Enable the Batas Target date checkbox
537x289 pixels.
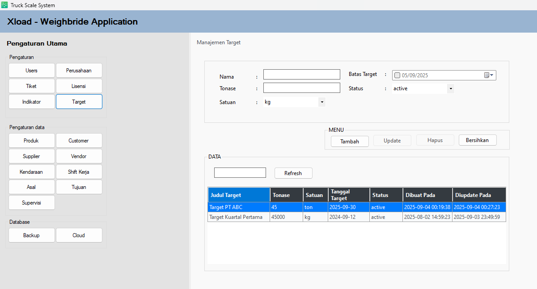pyautogui.click(x=397, y=75)
